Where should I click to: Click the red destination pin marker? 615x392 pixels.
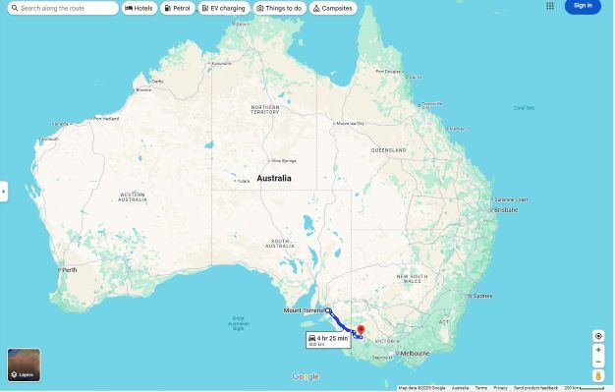tap(361, 331)
